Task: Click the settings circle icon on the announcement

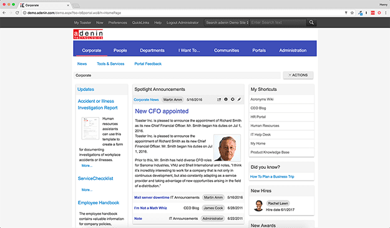Action: tap(233, 99)
